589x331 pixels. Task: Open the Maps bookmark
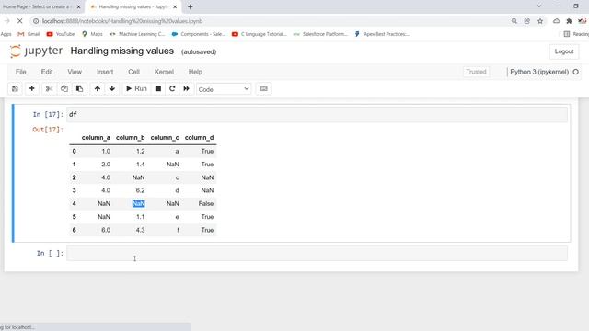[92, 34]
